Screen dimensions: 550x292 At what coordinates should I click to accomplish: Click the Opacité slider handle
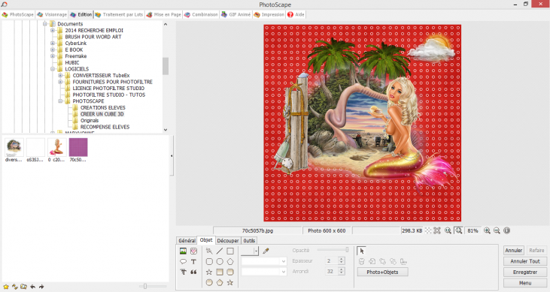[347, 250]
